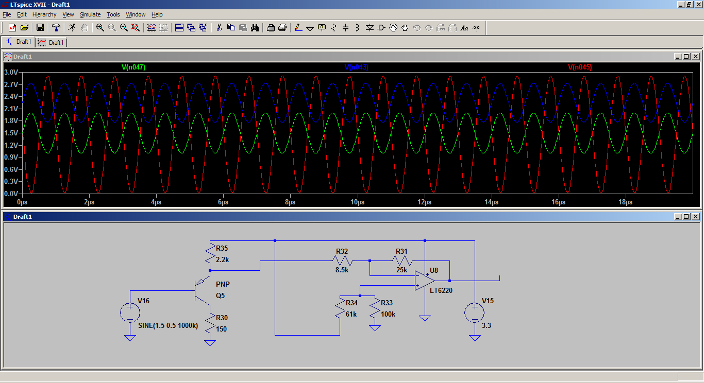Screen dimensions: 704x383
Task: Select the Drag closed-hand tool
Action: (405, 27)
